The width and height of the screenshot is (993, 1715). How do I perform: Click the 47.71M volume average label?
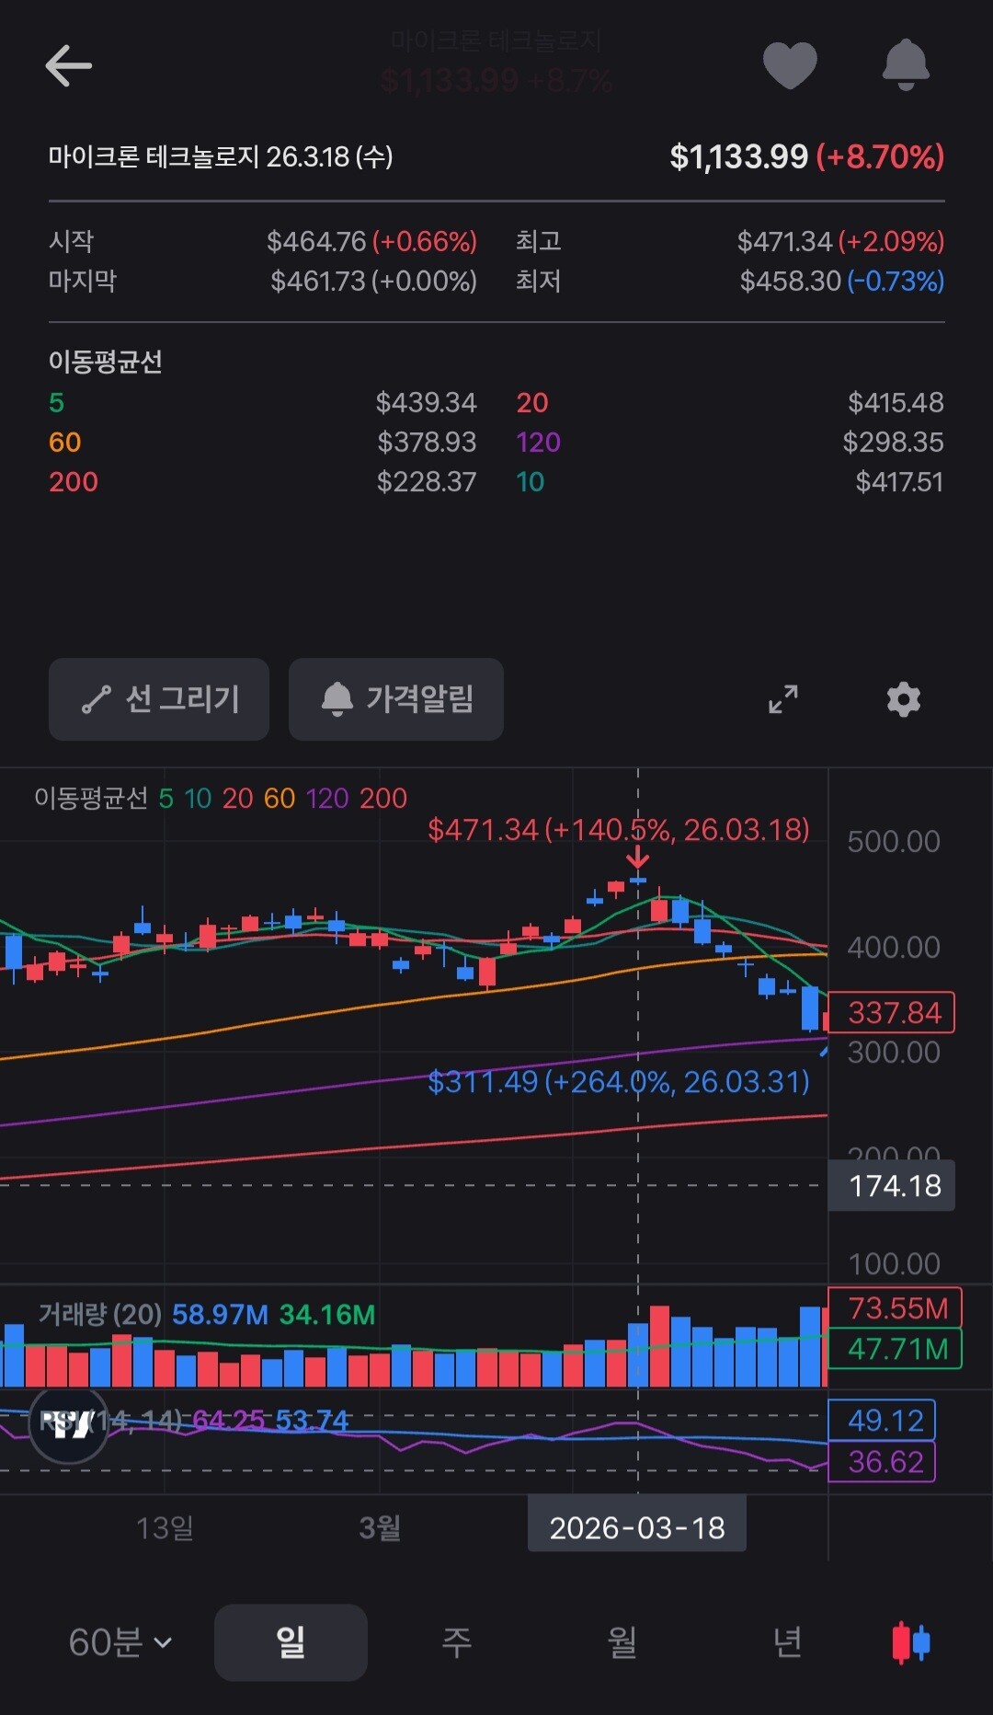(x=896, y=1349)
